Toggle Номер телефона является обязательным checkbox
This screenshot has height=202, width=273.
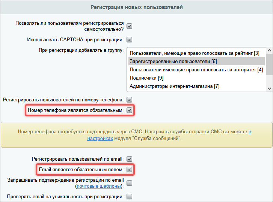click(129, 110)
